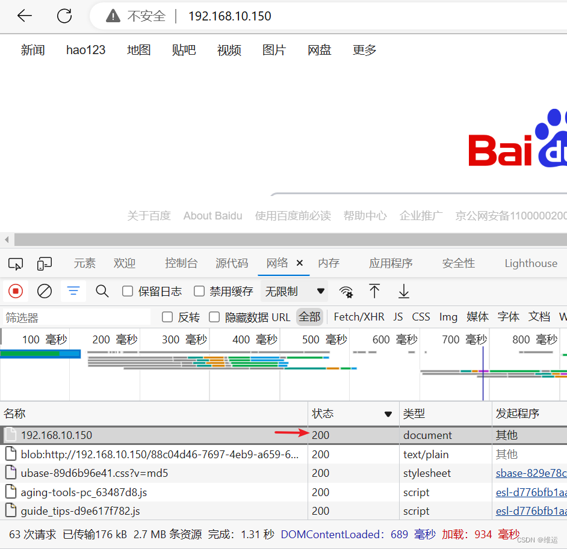Clear the network log with the clear icon
Screen dimensions: 567x549
(x=45, y=291)
